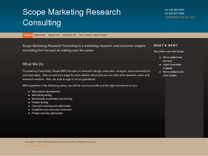Click the WHAT'S NEW? sidebar heading

pos(166,46)
